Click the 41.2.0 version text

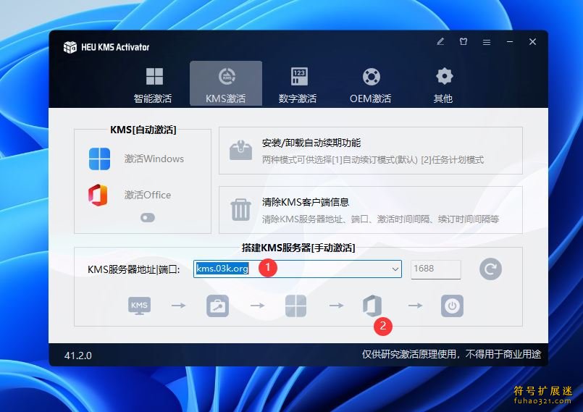(77, 356)
